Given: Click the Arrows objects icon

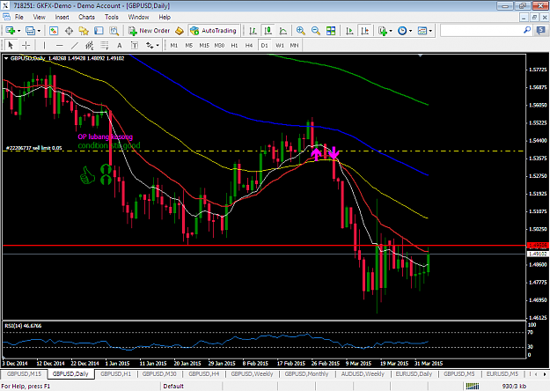Looking at the screenshot, I should coord(150,45).
